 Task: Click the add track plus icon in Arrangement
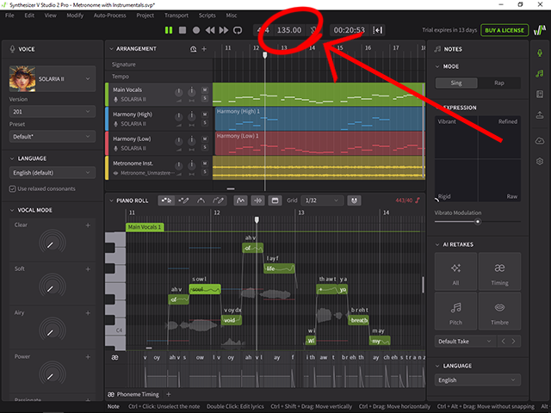tap(204, 49)
